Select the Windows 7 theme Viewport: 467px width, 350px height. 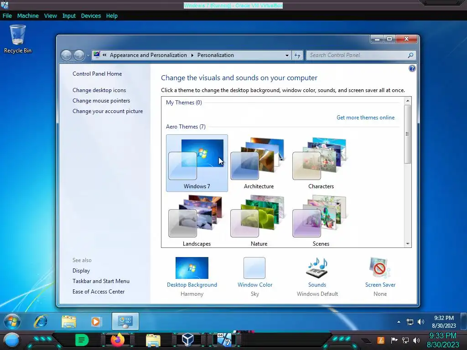tap(197, 163)
